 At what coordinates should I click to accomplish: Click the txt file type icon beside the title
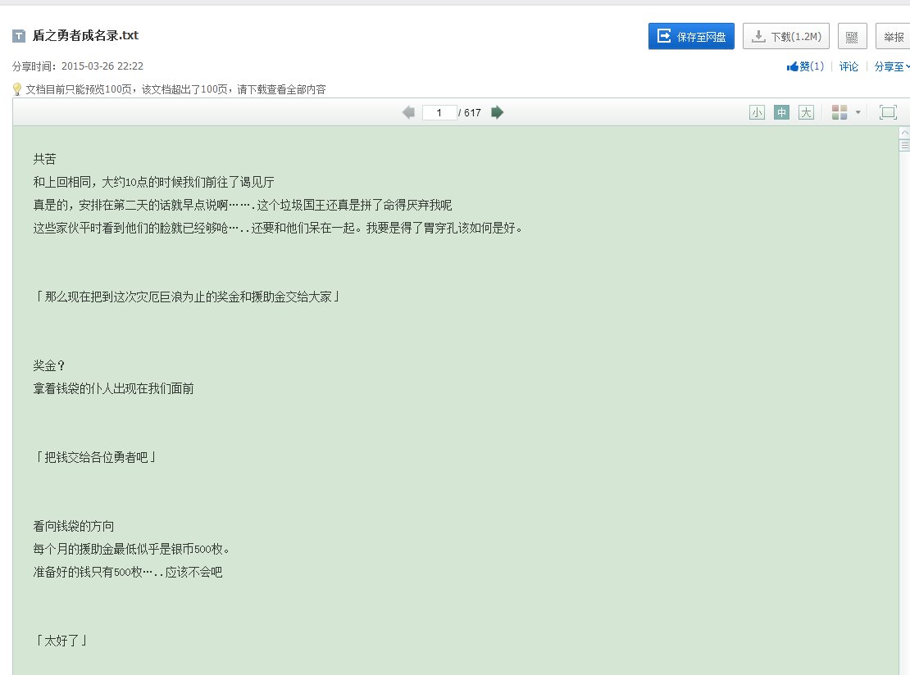(x=17, y=35)
